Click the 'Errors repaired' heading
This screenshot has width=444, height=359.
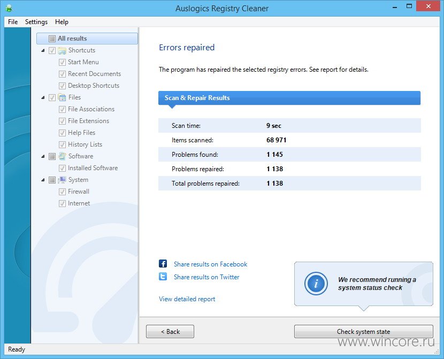pos(187,48)
